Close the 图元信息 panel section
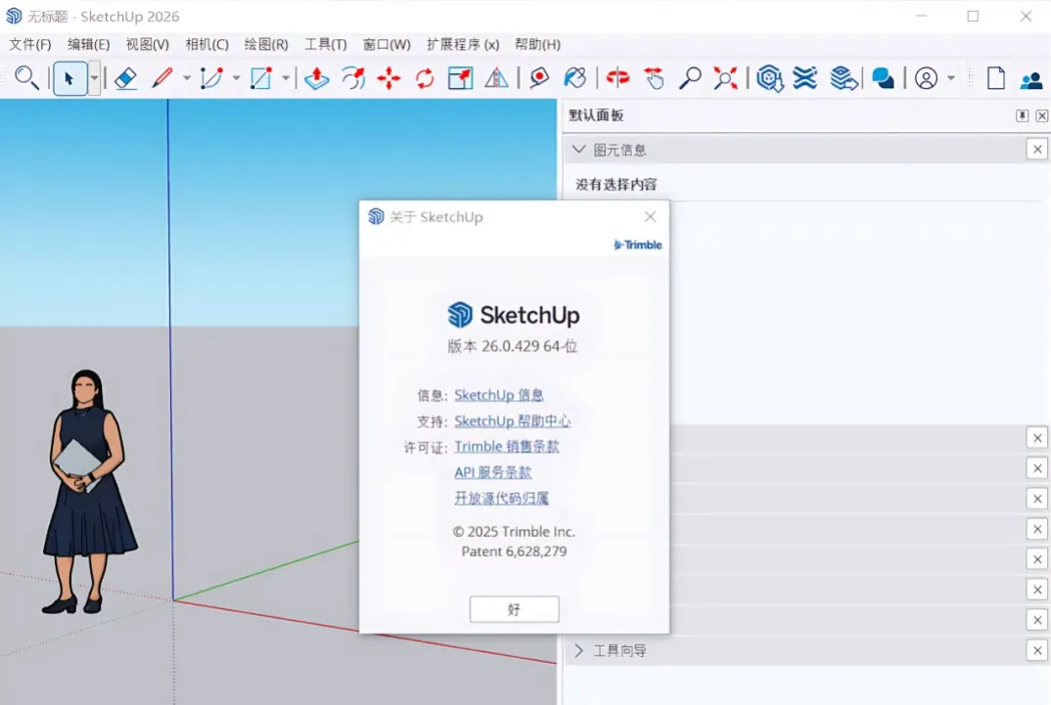Image resolution: width=1051 pixels, height=705 pixels. [1037, 150]
